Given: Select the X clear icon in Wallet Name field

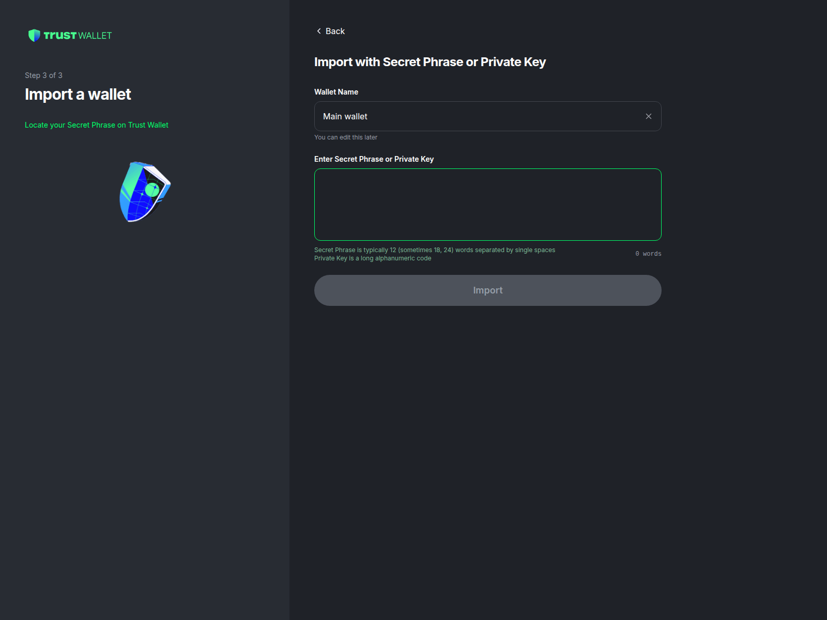Looking at the screenshot, I should [x=649, y=116].
